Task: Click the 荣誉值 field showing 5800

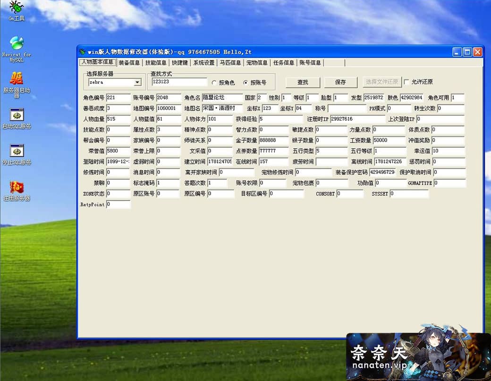Action: pos(118,151)
